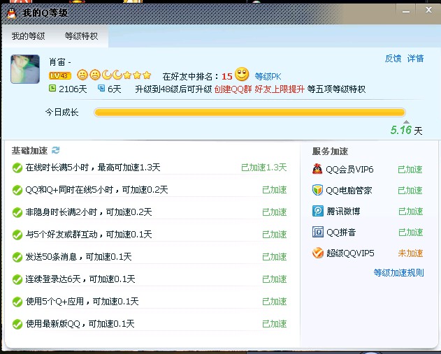Click the user avatar thumbnail
The height and width of the screenshot is (354, 441).
[x=25, y=69]
